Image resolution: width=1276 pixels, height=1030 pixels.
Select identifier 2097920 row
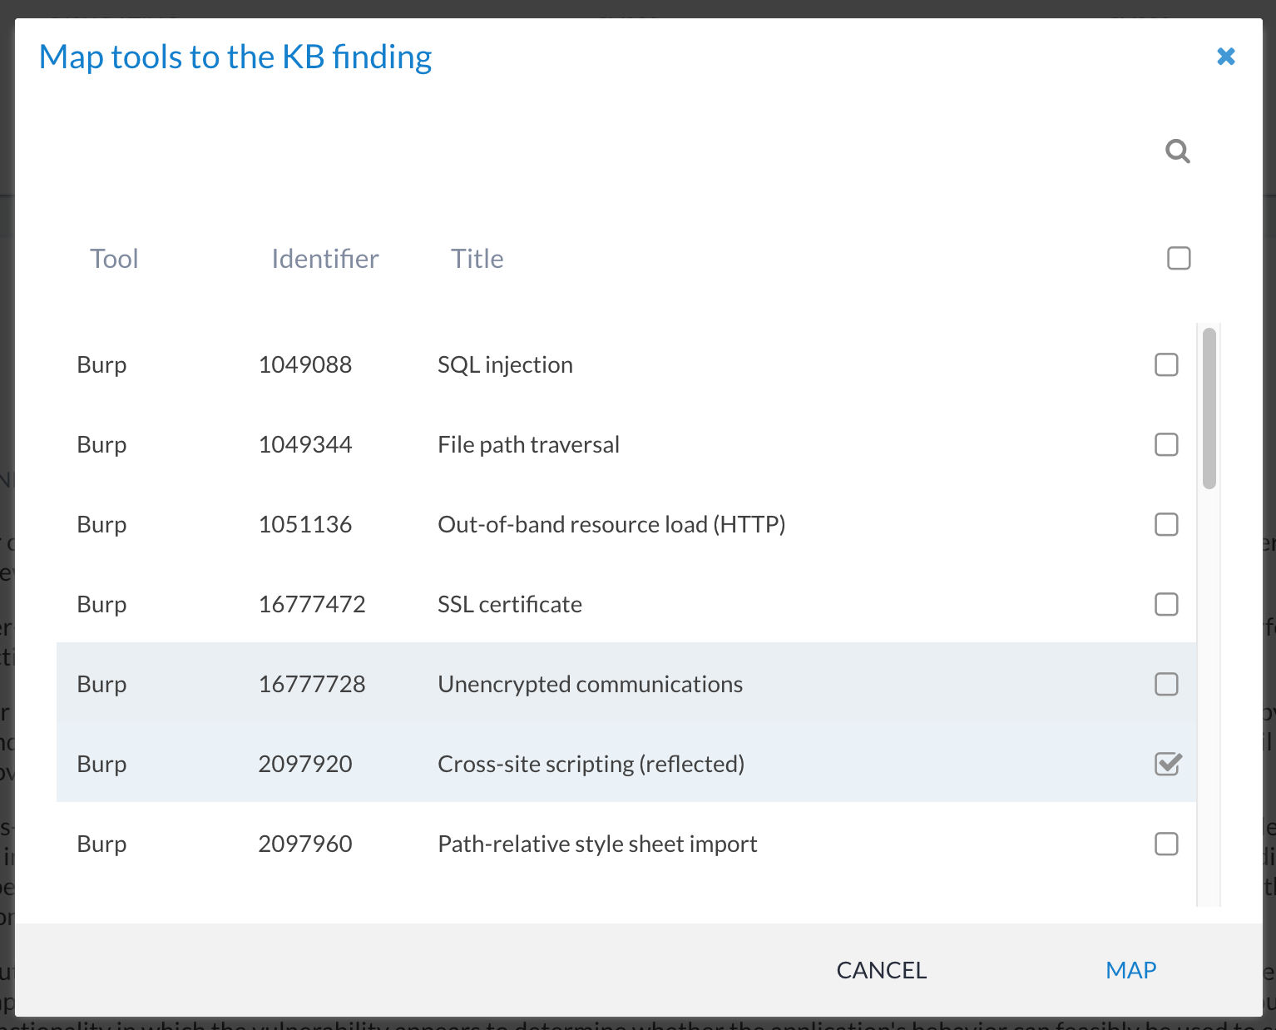pos(305,764)
